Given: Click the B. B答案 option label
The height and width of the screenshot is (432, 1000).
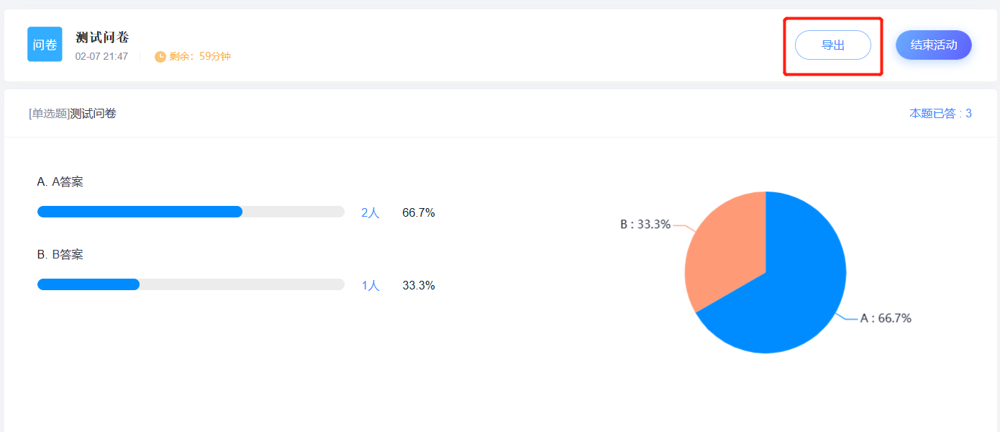Looking at the screenshot, I should tap(60, 255).
